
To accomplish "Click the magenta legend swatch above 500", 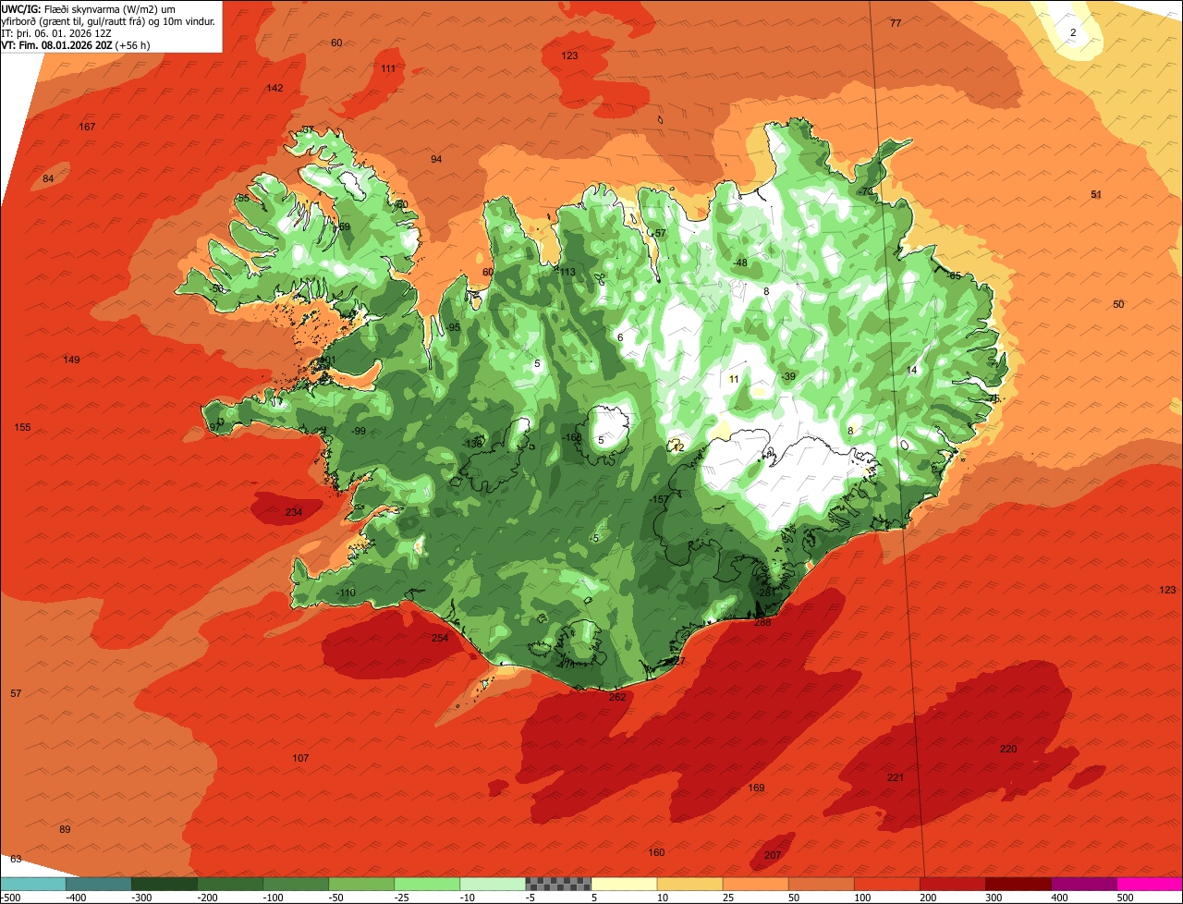I will (x=1150, y=884).
